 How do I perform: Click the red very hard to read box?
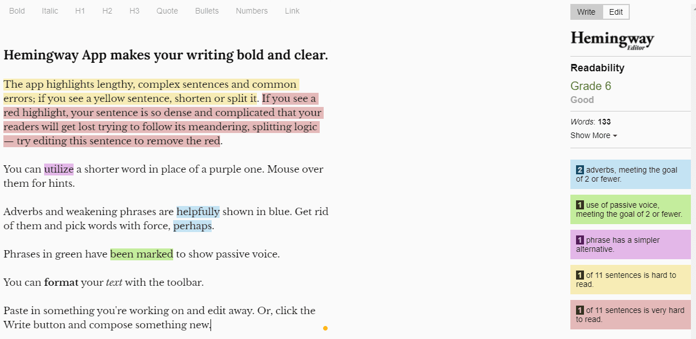coord(630,315)
